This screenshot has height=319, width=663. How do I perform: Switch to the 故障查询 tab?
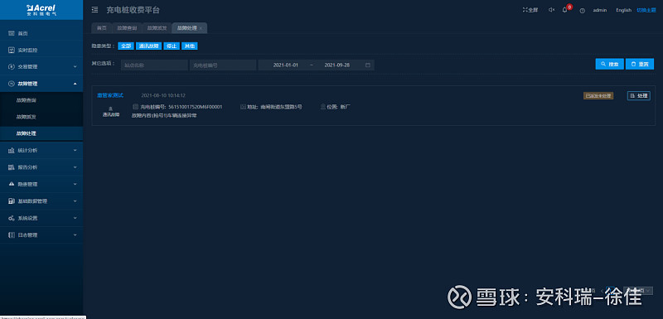(x=127, y=28)
